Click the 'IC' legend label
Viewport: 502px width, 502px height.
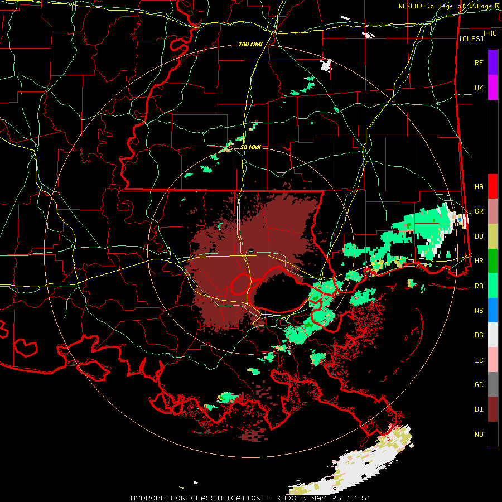[x=479, y=360]
